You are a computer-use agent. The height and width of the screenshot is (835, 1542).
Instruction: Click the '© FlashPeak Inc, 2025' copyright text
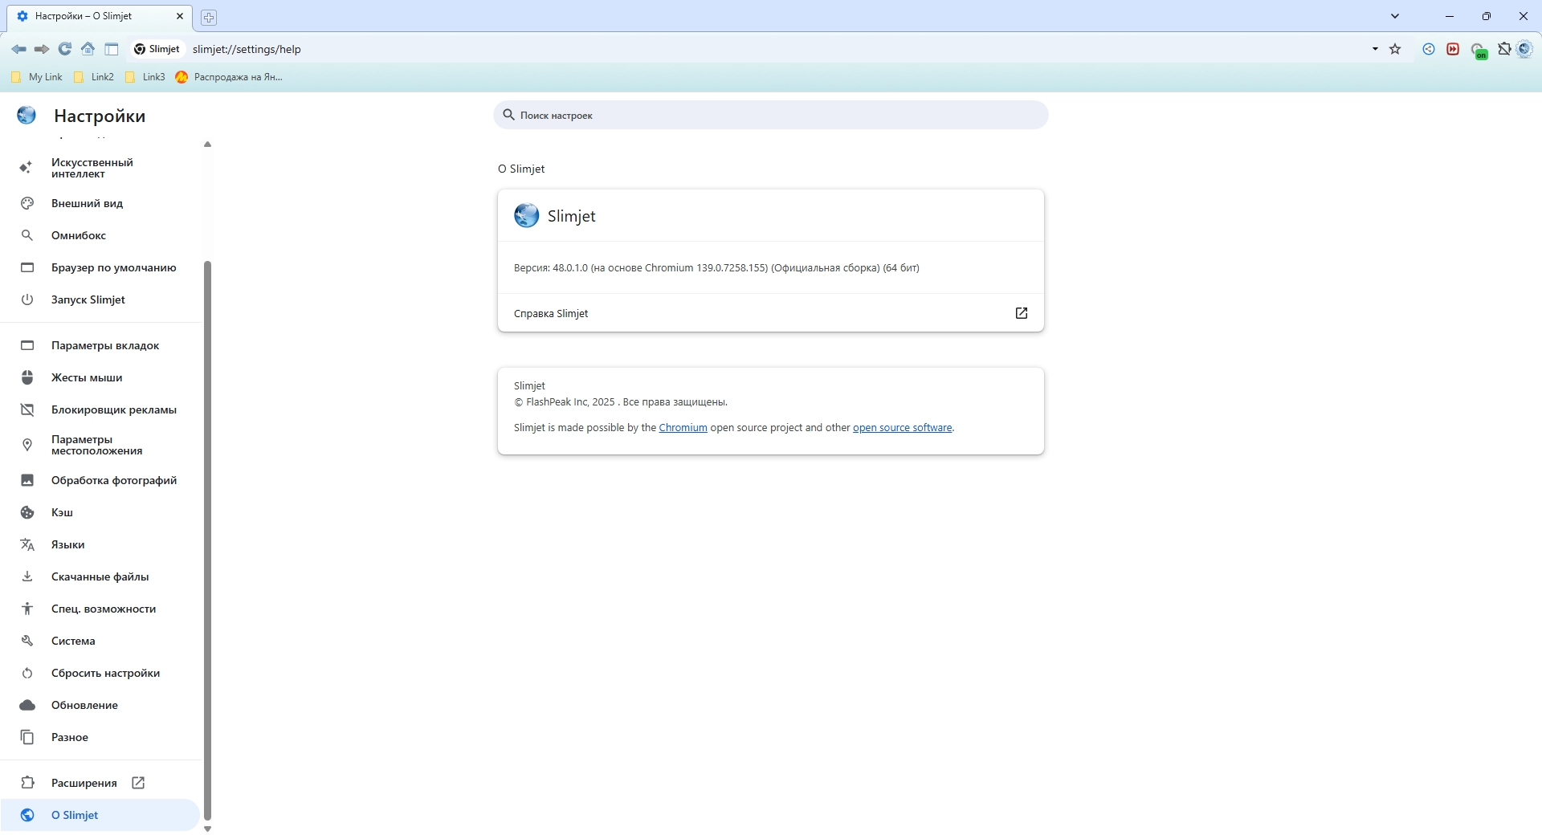coord(564,402)
